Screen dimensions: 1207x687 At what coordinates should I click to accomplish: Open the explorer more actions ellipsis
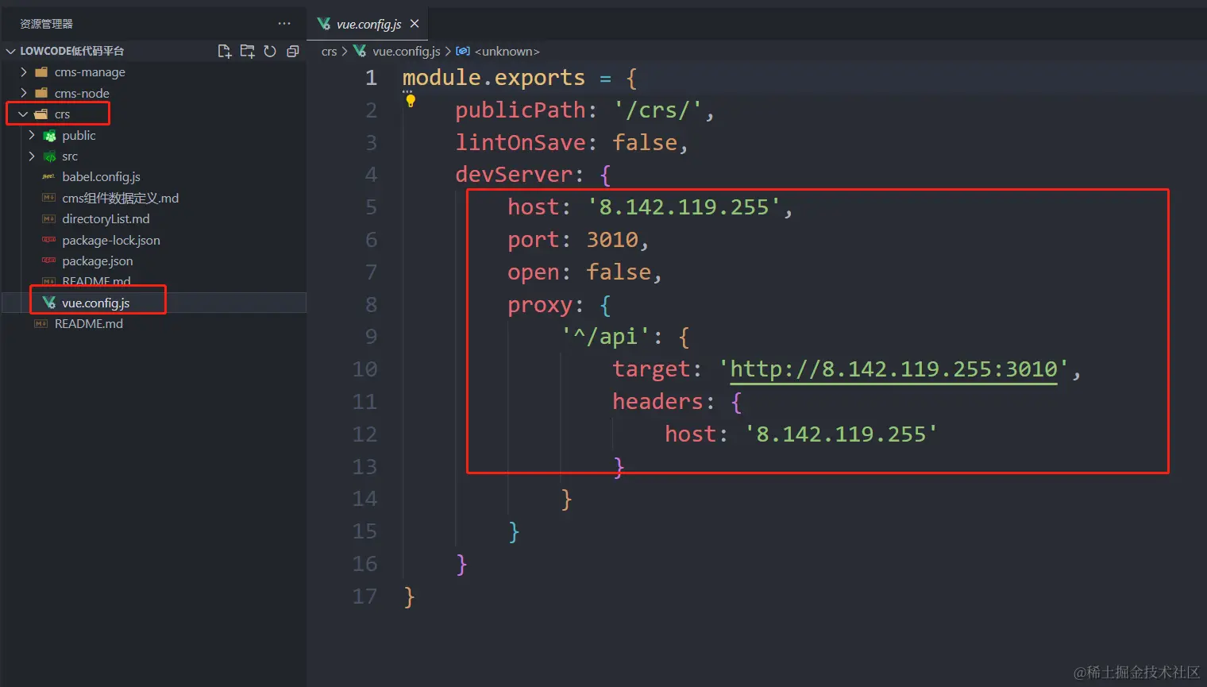pyautogui.click(x=284, y=24)
